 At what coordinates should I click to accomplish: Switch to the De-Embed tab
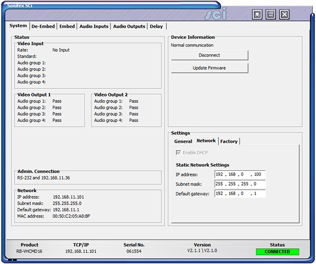(42, 26)
